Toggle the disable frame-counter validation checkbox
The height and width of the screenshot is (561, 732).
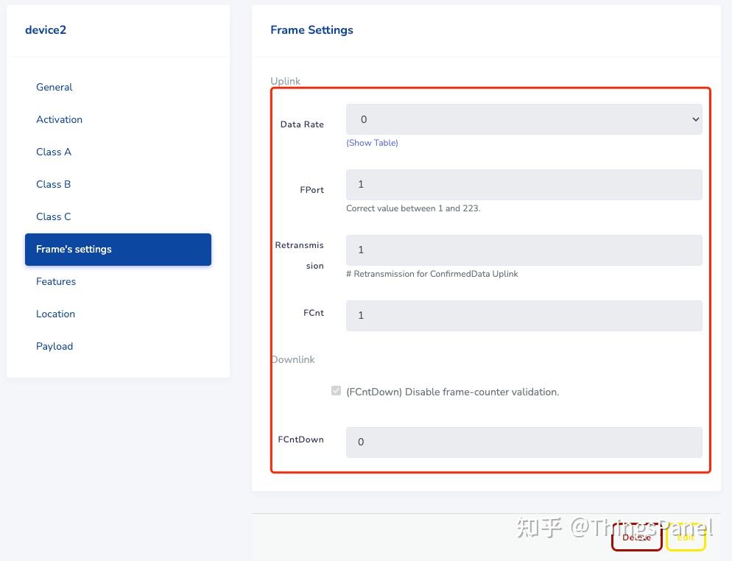point(336,391)
